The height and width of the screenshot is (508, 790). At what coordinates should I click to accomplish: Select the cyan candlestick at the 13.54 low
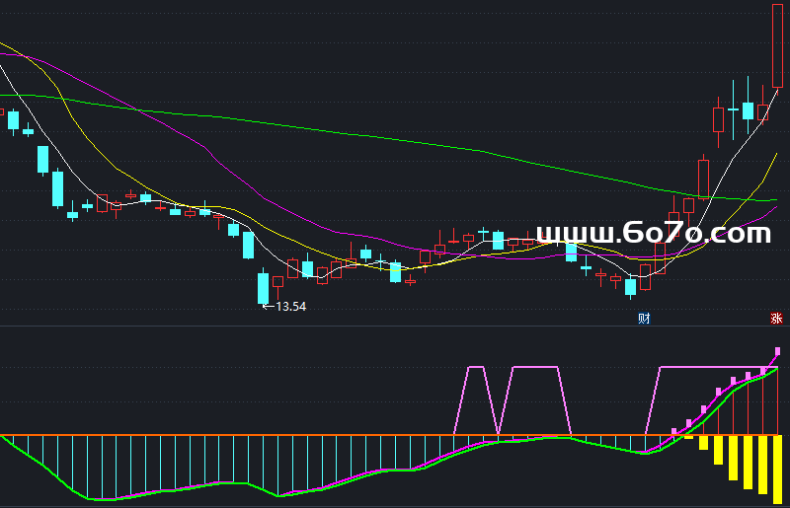[x=263, y=288]
